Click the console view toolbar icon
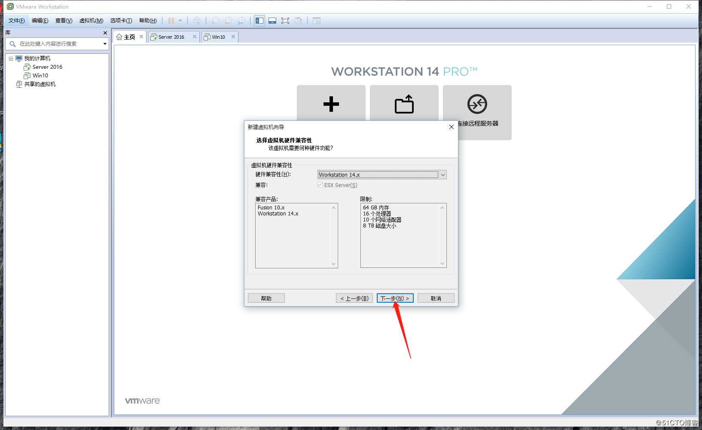Screen dimensions: 702x430 coord(317,21)
